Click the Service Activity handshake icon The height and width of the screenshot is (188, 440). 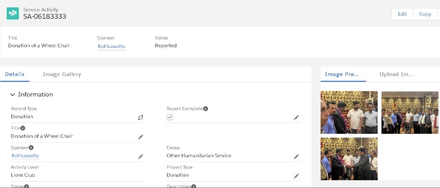pyautogui.click(x=12, y=13)
